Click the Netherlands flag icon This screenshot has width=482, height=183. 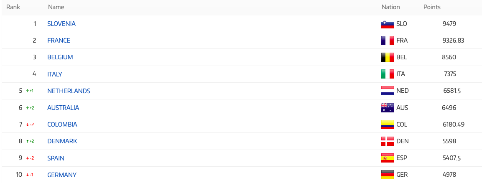point(388,91)
